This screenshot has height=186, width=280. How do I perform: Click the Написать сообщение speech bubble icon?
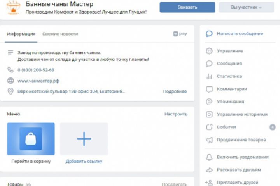[x=209, y=34]
